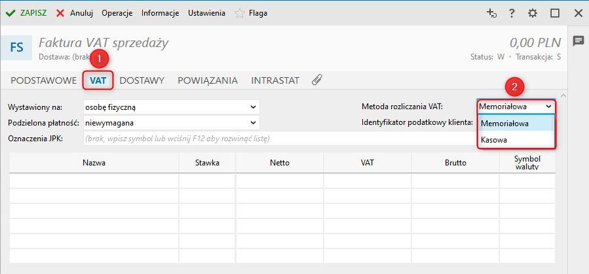Click the paperclip attachments icon
Viewport: 589px width, 274px height.
click(317, 80)
